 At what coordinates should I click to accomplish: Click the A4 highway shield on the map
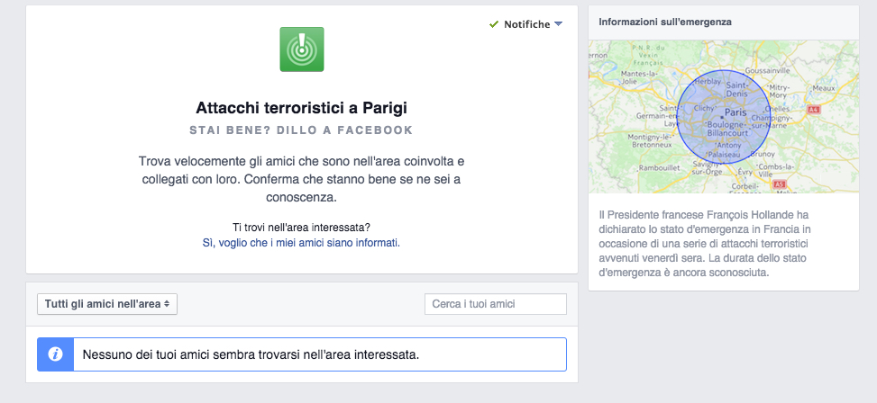[x=813, y=110]
